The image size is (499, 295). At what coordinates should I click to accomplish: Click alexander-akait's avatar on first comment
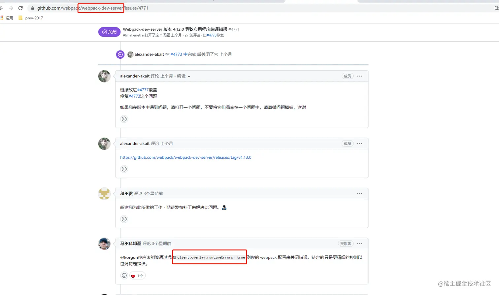click(104, 76)
